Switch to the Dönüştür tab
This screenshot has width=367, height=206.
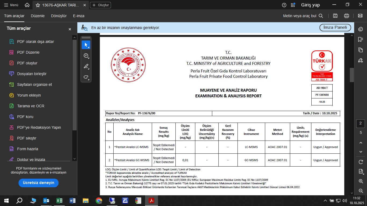(x=59, y=16)
